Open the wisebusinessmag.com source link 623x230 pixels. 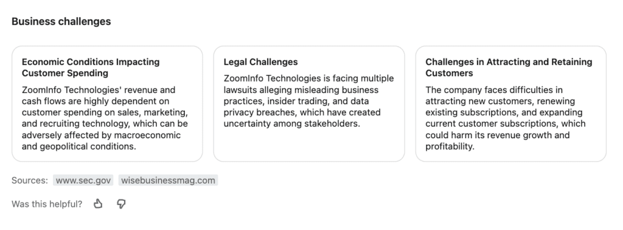(x=168, y=180)
